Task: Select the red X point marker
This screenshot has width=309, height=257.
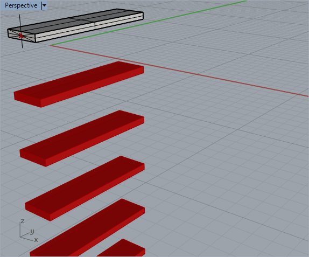Action: [x=21, y=36]
